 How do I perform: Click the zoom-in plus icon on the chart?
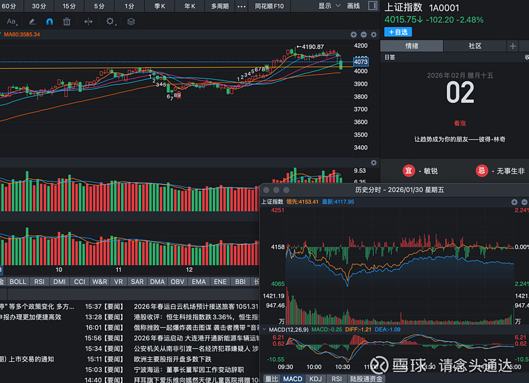point(353,34)
